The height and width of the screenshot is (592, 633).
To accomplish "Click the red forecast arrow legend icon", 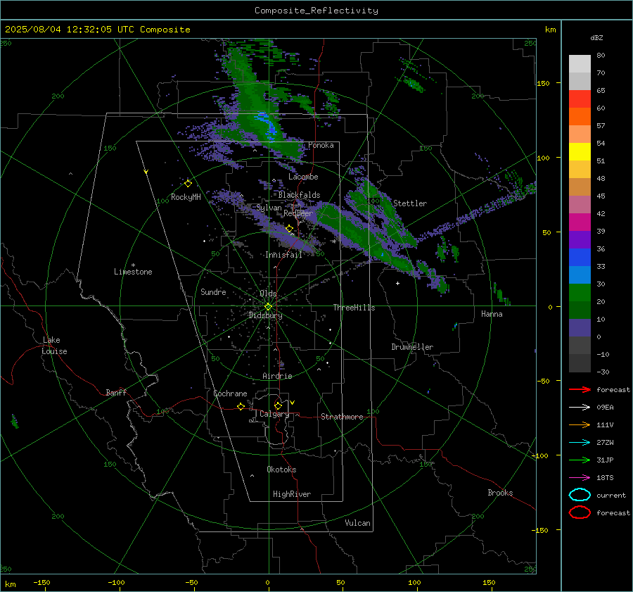I will click(580, 389).
